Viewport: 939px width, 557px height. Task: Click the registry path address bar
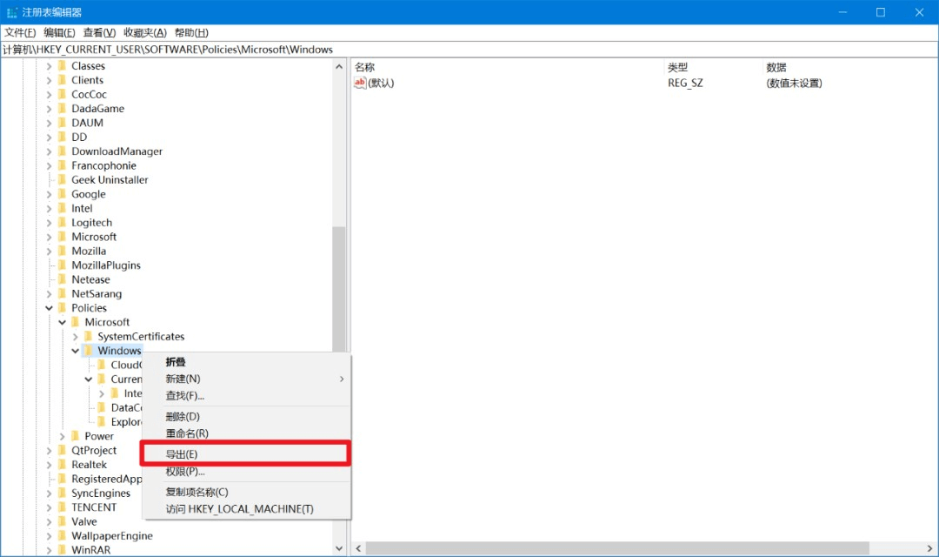pos(469,50)
